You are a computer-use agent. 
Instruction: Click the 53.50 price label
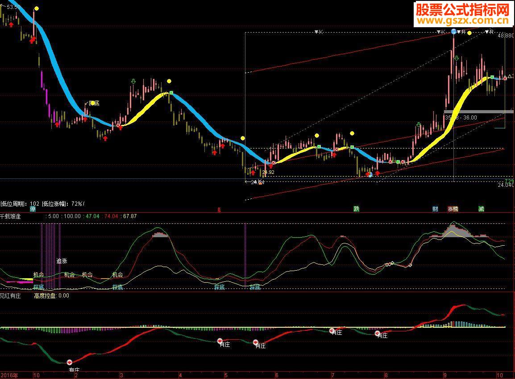click(x=13, y=7)
